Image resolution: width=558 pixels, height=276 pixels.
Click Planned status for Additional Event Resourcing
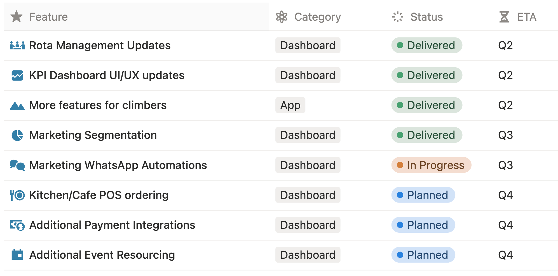423,255
